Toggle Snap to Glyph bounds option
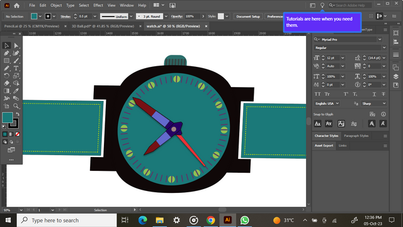Viewport: 403px width, 227px height. (341, 124)
